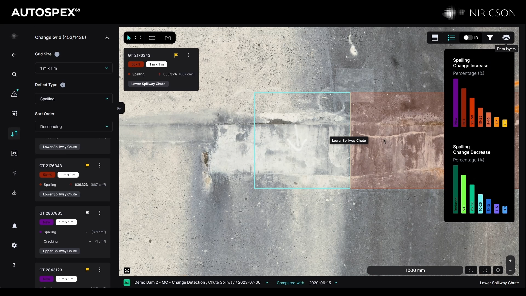Open three-dot menu in GT 2176343 popup
526x296 pixels.
(188, 55)
